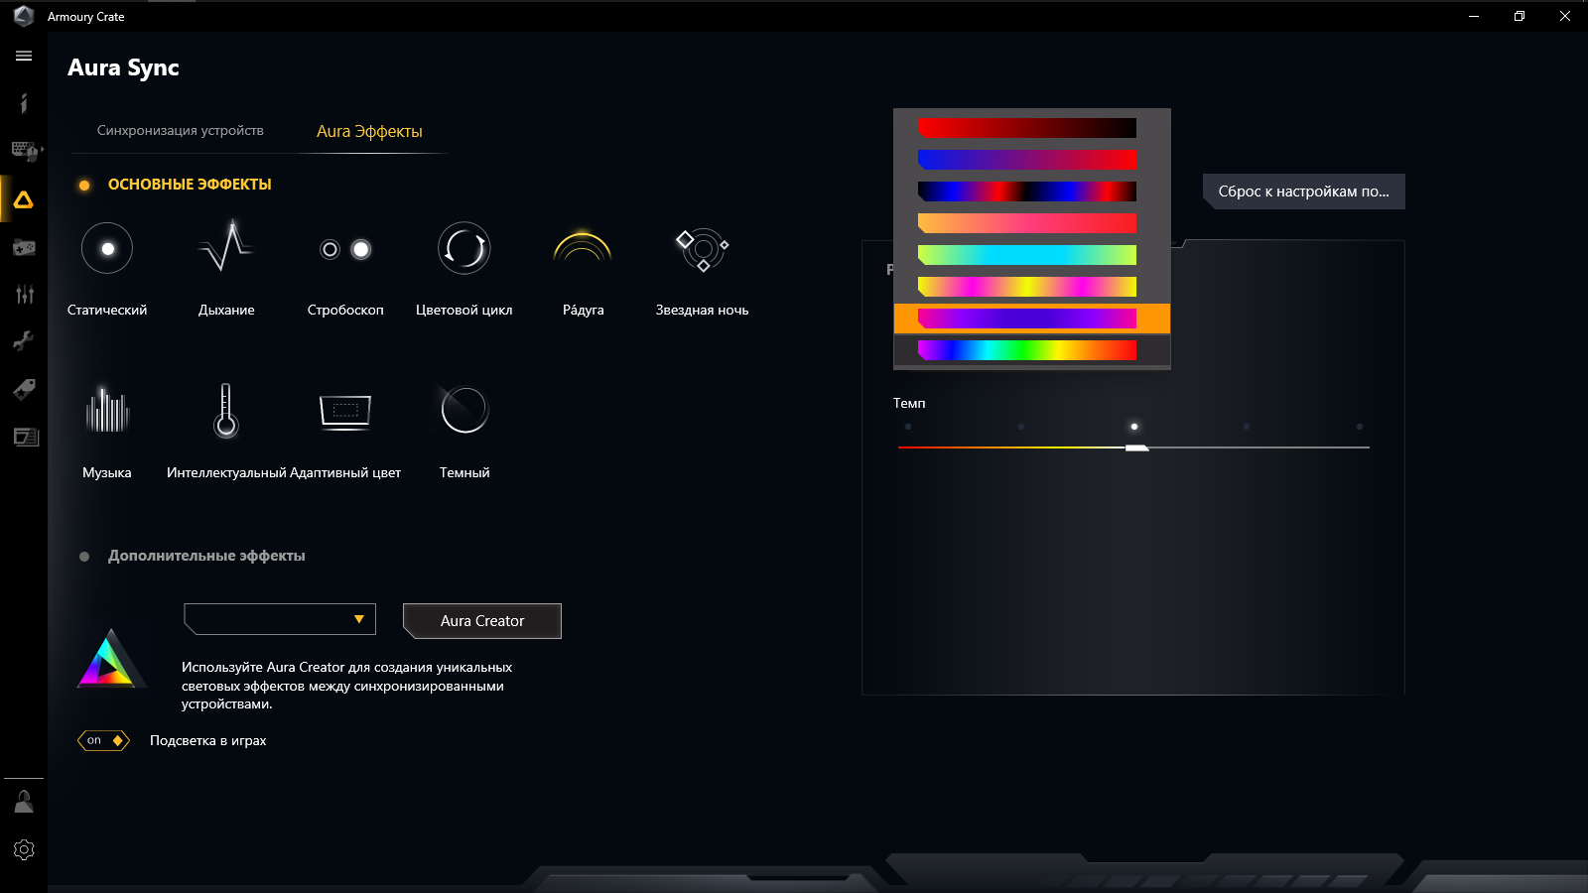Open the hamburger menu at top left

point(23,56)
